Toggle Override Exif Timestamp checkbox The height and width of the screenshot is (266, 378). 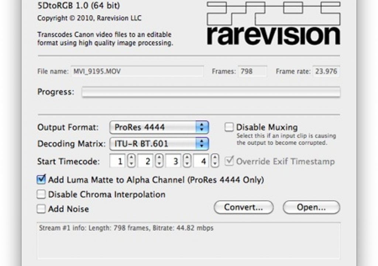click(x=229, y=161)
